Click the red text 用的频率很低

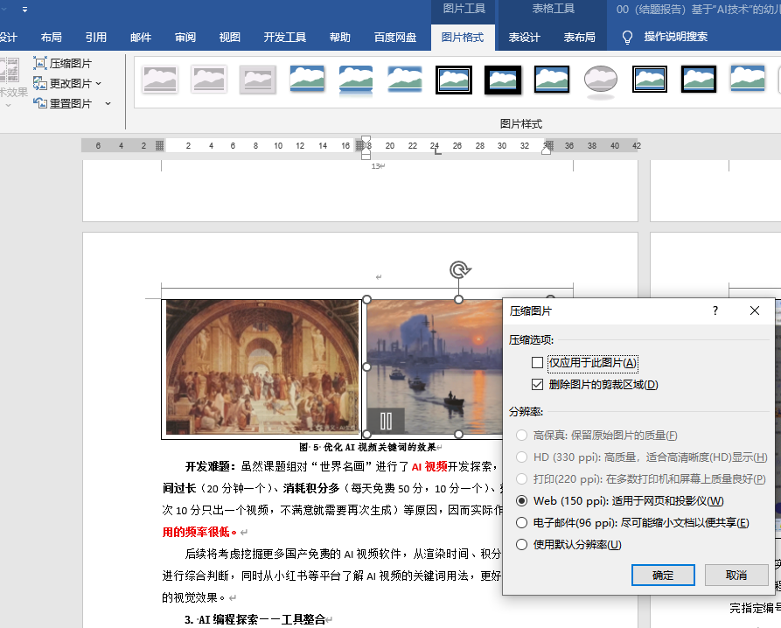196,532
